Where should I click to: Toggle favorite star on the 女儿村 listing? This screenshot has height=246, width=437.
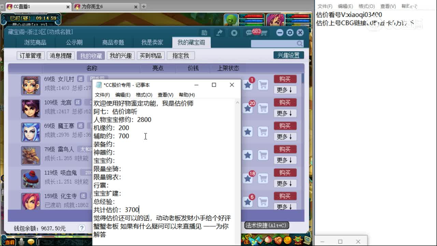pyautogui.click(x=248, y=85)
